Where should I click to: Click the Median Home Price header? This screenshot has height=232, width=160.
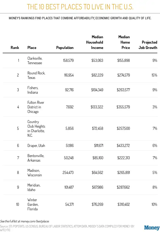(x=124, y=42)
